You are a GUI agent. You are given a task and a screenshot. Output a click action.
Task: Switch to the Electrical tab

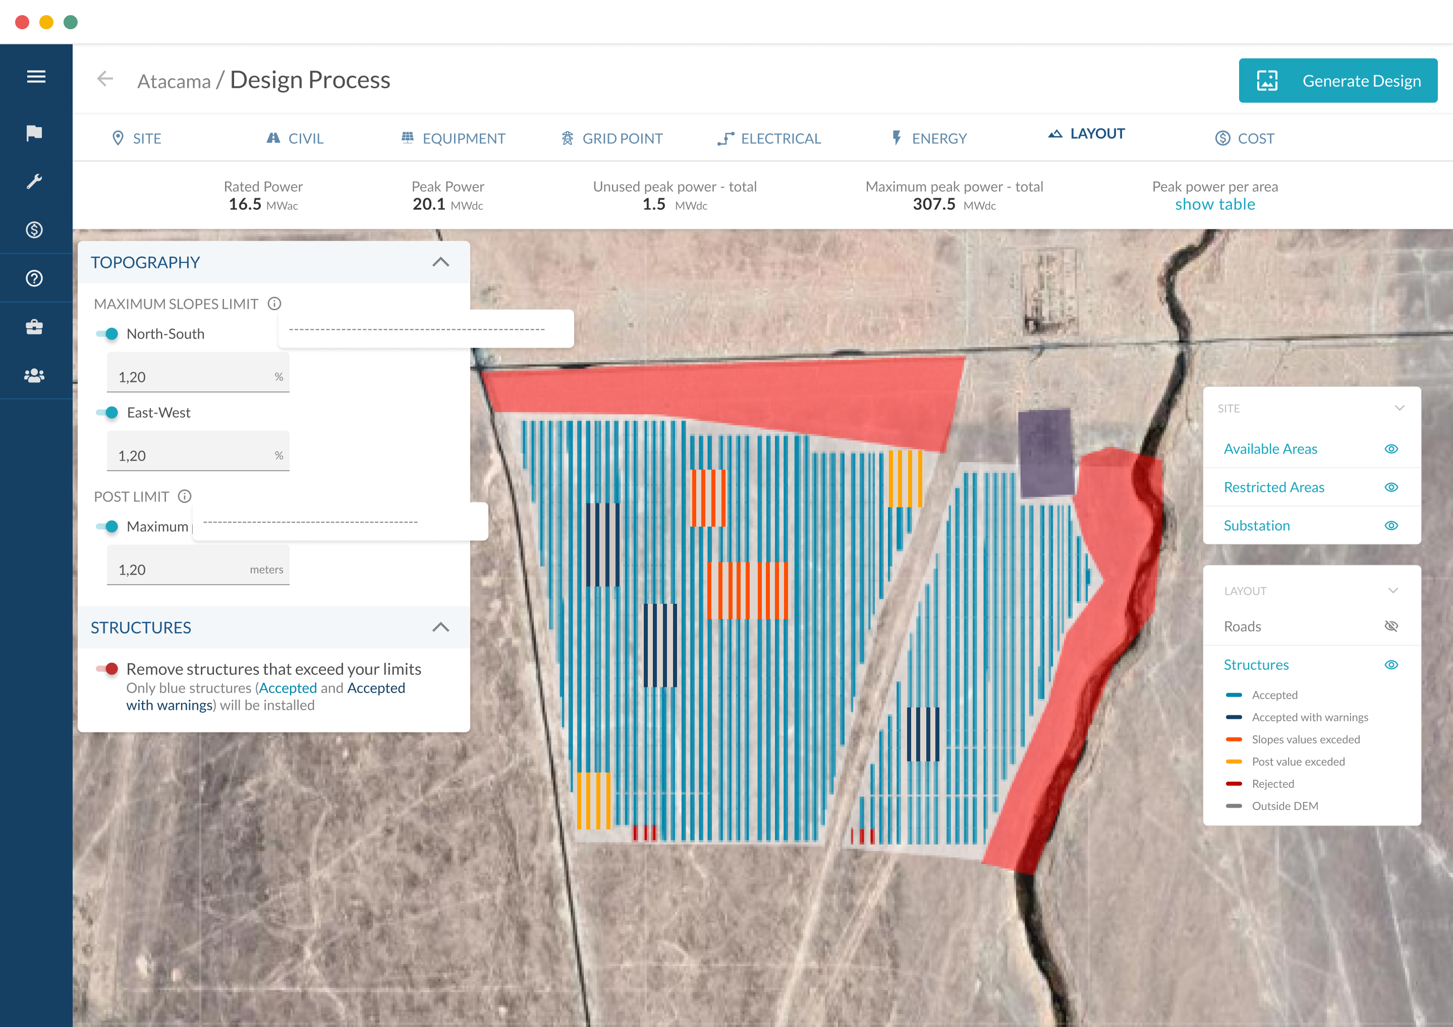coord(769,139)
